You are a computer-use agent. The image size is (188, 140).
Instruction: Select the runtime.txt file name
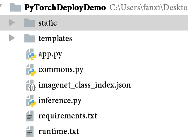coord(59,131)
